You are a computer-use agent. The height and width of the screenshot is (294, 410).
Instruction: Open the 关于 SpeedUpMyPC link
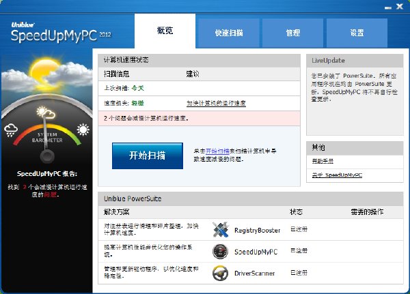[x=337, y=175]
